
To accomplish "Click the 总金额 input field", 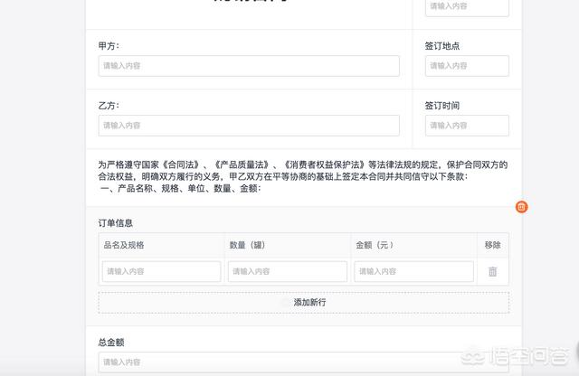I will click(303, 363).
